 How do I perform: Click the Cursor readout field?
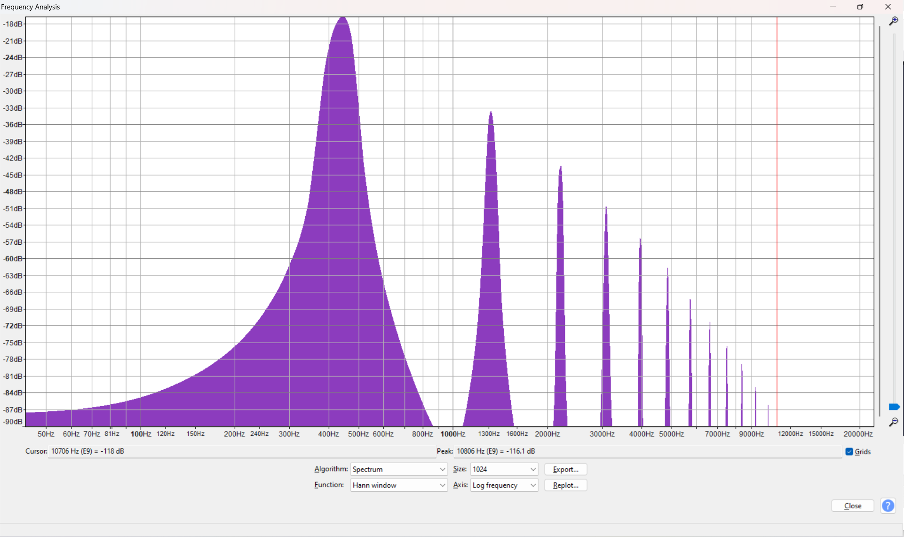pyautogui.click(x=235, y=451)
